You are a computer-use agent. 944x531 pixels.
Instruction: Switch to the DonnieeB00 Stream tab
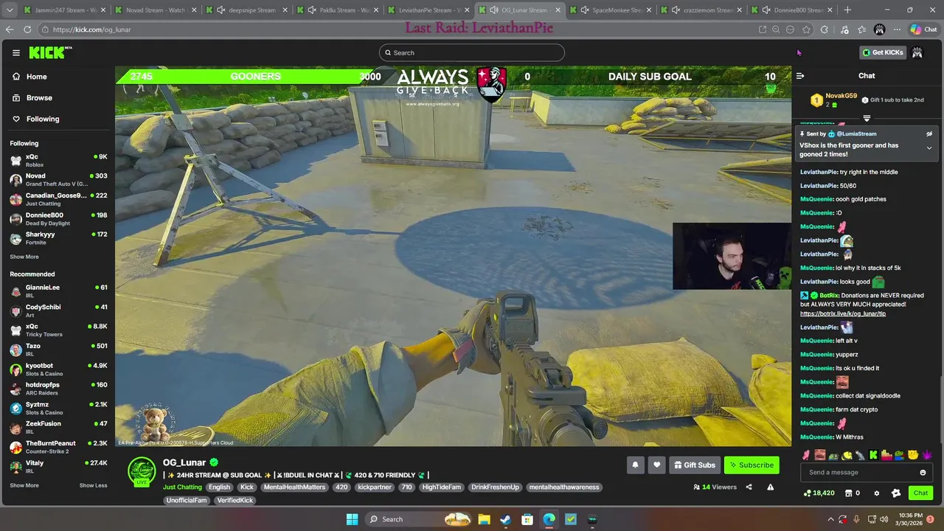(793, 10)
